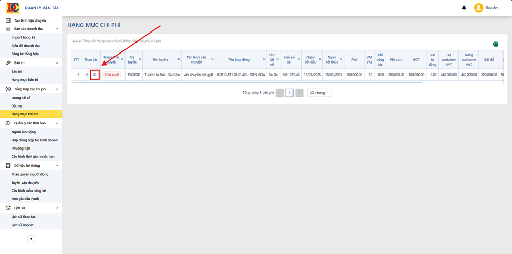View row 1 details via eye icon
512x254 pixels.
point(95,75)
